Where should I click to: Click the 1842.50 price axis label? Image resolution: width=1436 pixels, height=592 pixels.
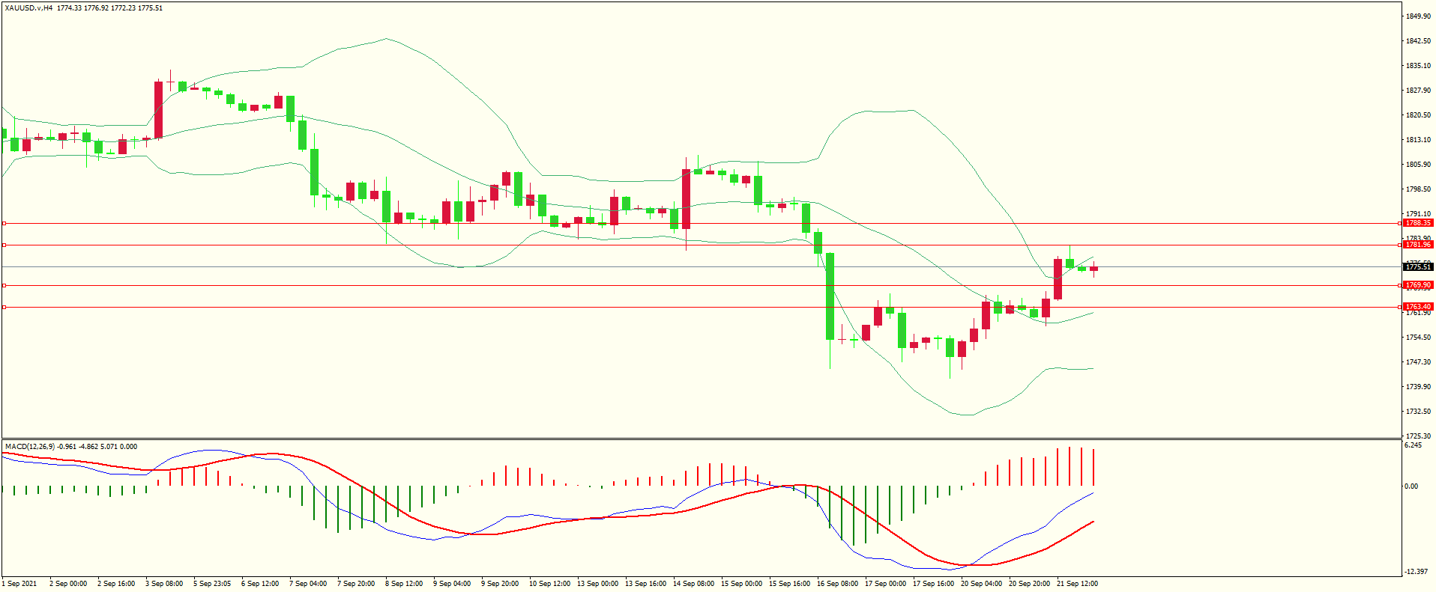(1418, 41)
